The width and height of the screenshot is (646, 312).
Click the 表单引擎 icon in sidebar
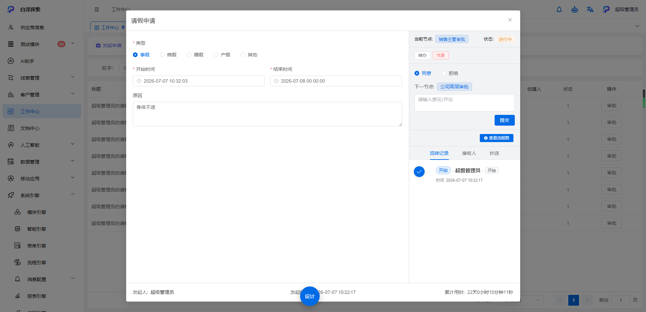coord(17,246)
